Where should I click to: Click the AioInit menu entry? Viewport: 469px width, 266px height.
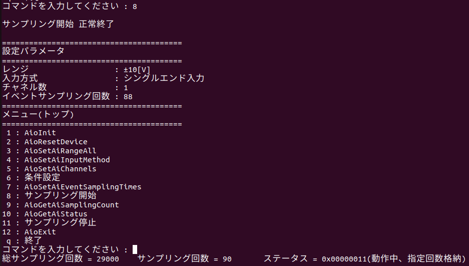(x=40, y=133)
